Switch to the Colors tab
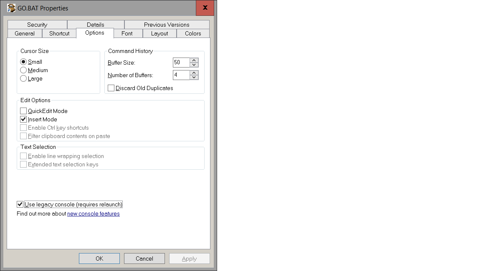Screen dimensions: 481x271 (x=193, y=33)
